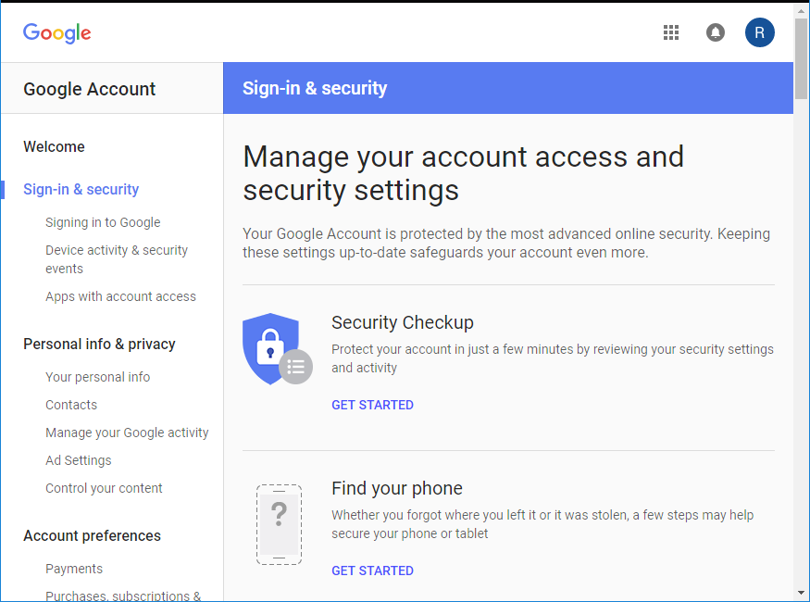The image size is (810, 602).
Task: Click the Google logo
Action: (x=56, y=33)
